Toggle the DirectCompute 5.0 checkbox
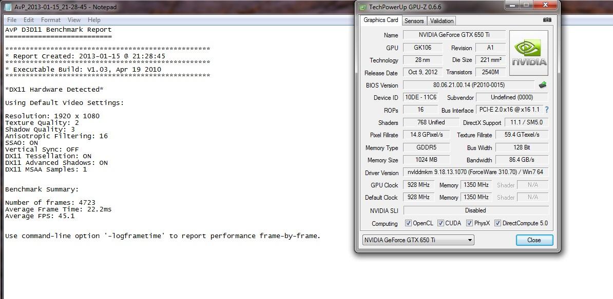Image resolution: width=613 pixels, height=299 pixels. (497, 223)
